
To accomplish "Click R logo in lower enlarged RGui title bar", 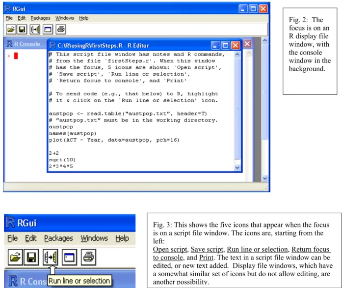I will pos(10,223).
